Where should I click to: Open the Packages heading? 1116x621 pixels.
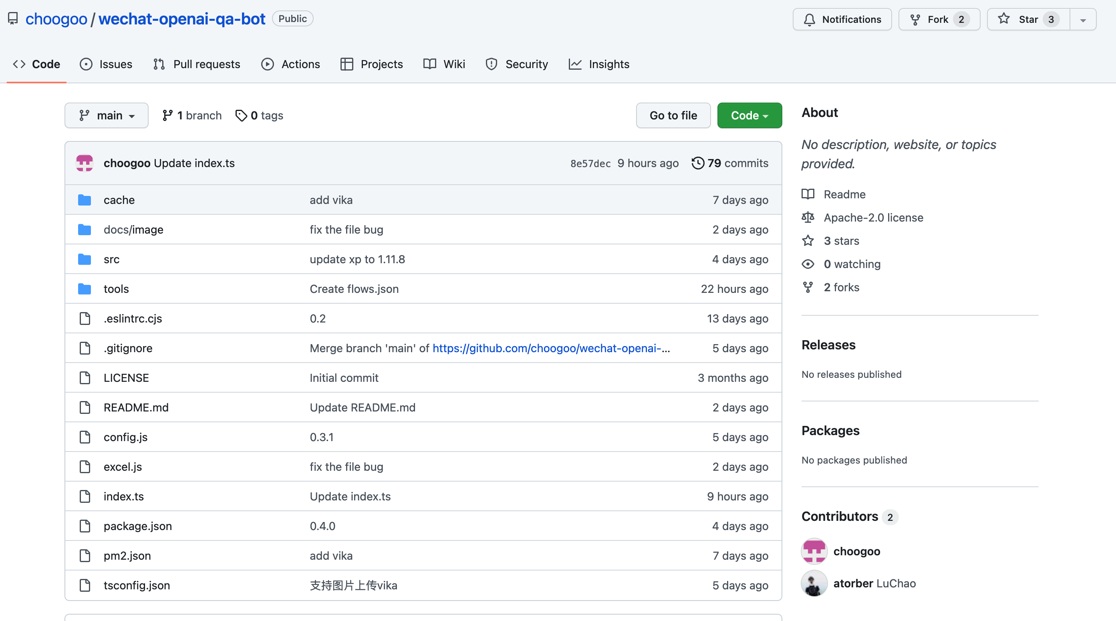[x=830, y=431]
